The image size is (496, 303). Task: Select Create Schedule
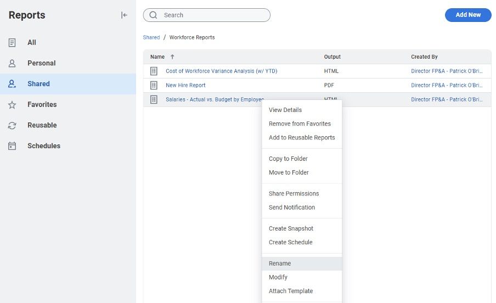coord(291,242)
